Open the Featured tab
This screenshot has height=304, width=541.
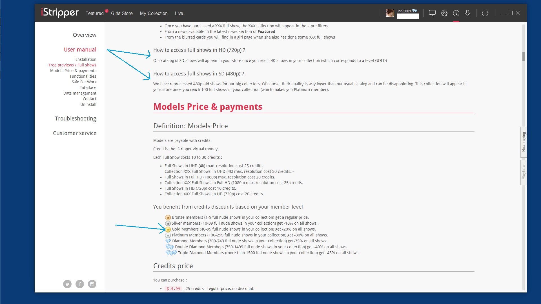[94, 13]
